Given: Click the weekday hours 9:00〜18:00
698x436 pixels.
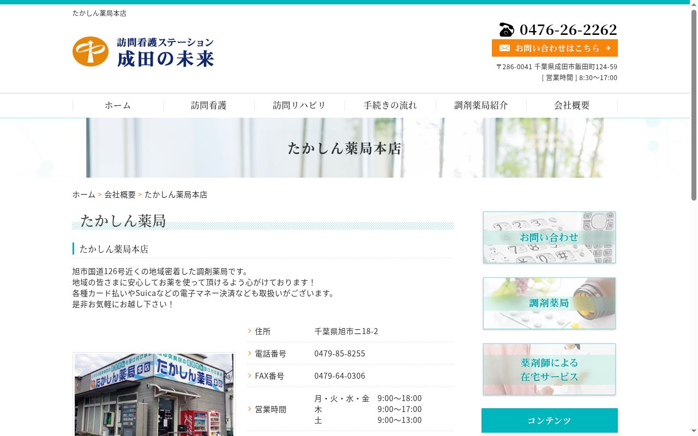Looking at the screenshot, I should [400, 398].
